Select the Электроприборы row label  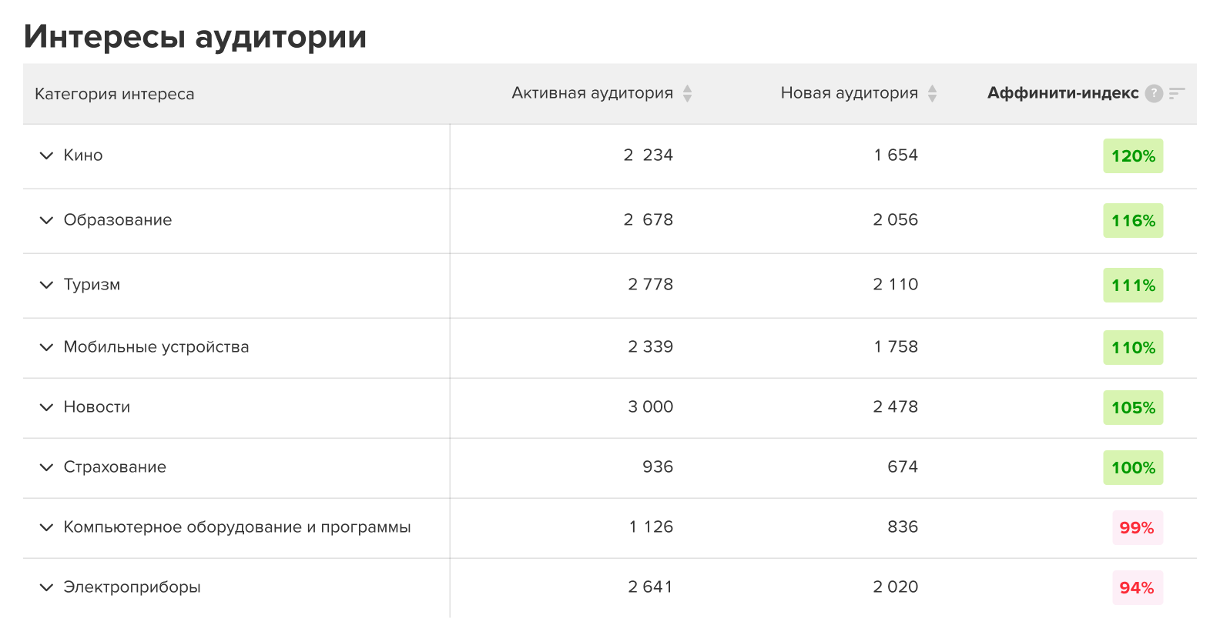[x=132, y=587]
